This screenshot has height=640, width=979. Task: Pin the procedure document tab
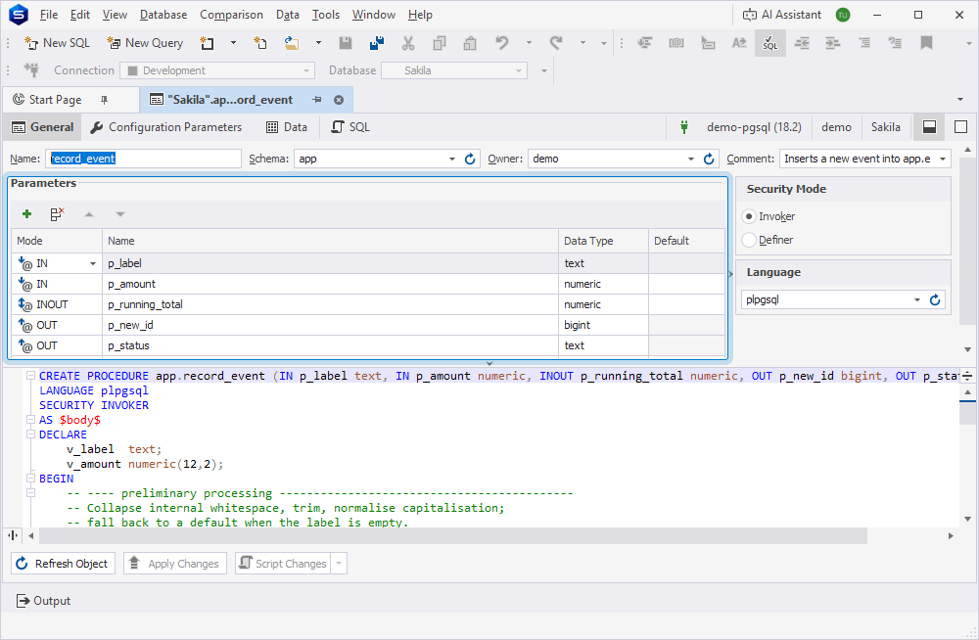(x=317, y=100)
